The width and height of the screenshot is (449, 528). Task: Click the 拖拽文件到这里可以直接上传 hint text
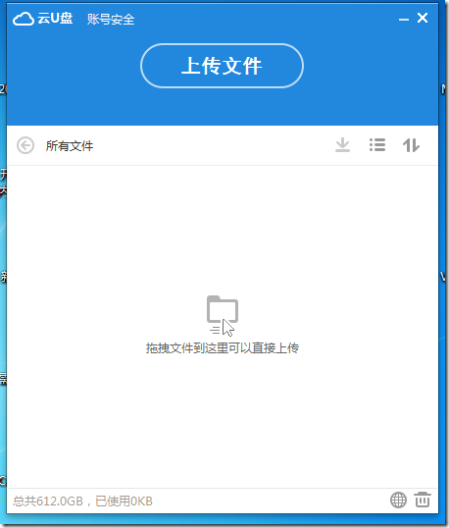point(223,348)
